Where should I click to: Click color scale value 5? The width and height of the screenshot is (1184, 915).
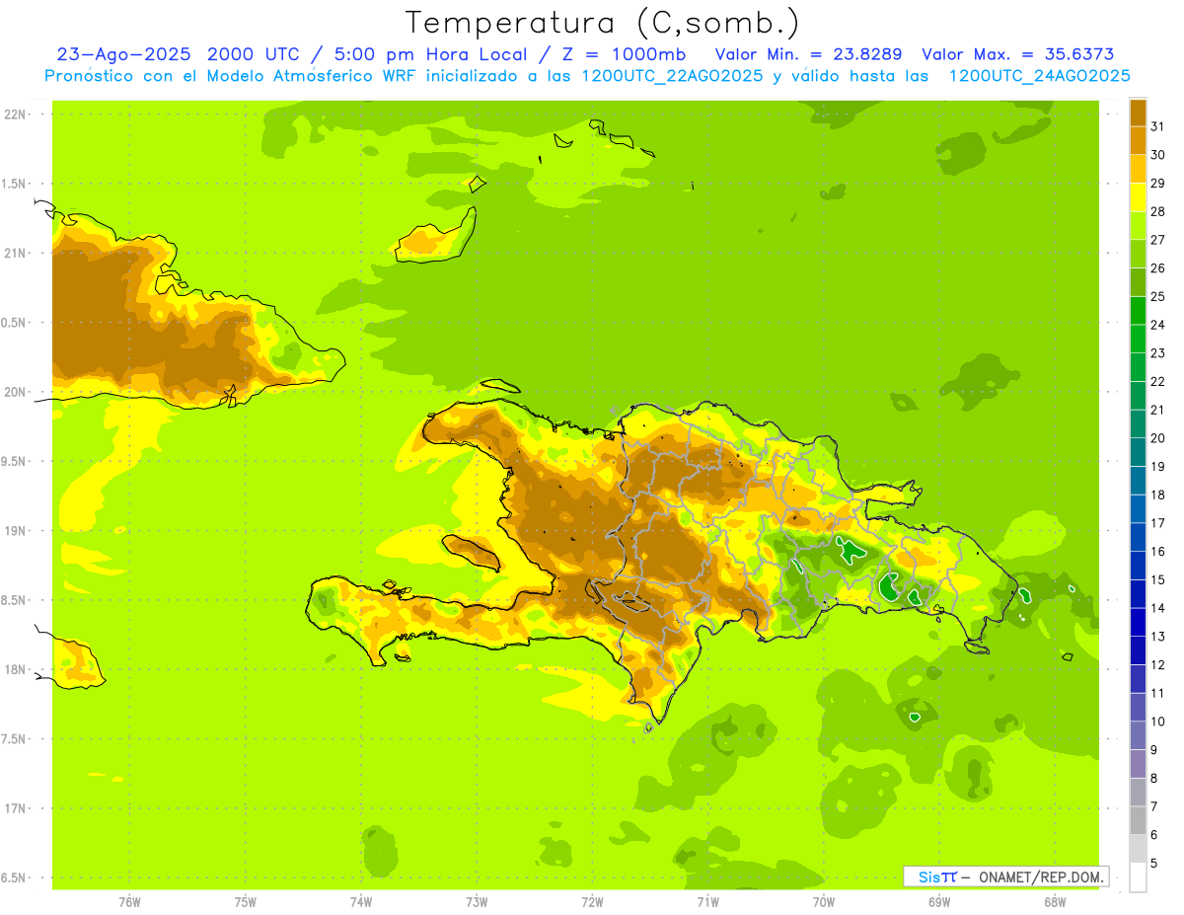[x=1154, y=864]
